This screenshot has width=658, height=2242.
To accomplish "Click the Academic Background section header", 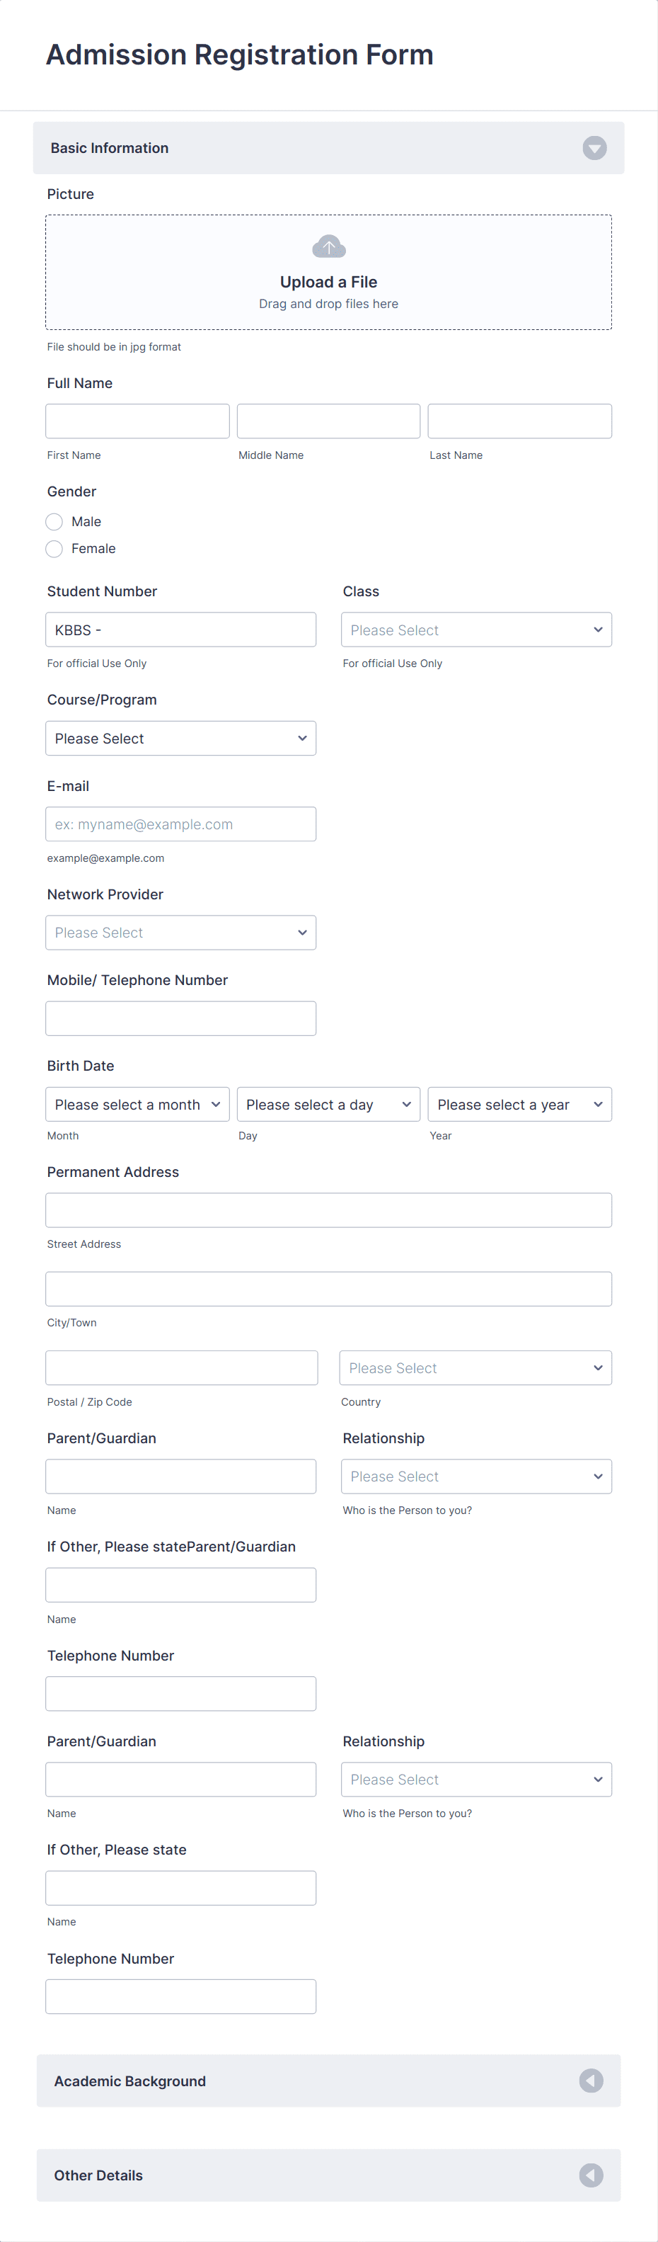I will pyautogui.click(x=328, y=2080).
